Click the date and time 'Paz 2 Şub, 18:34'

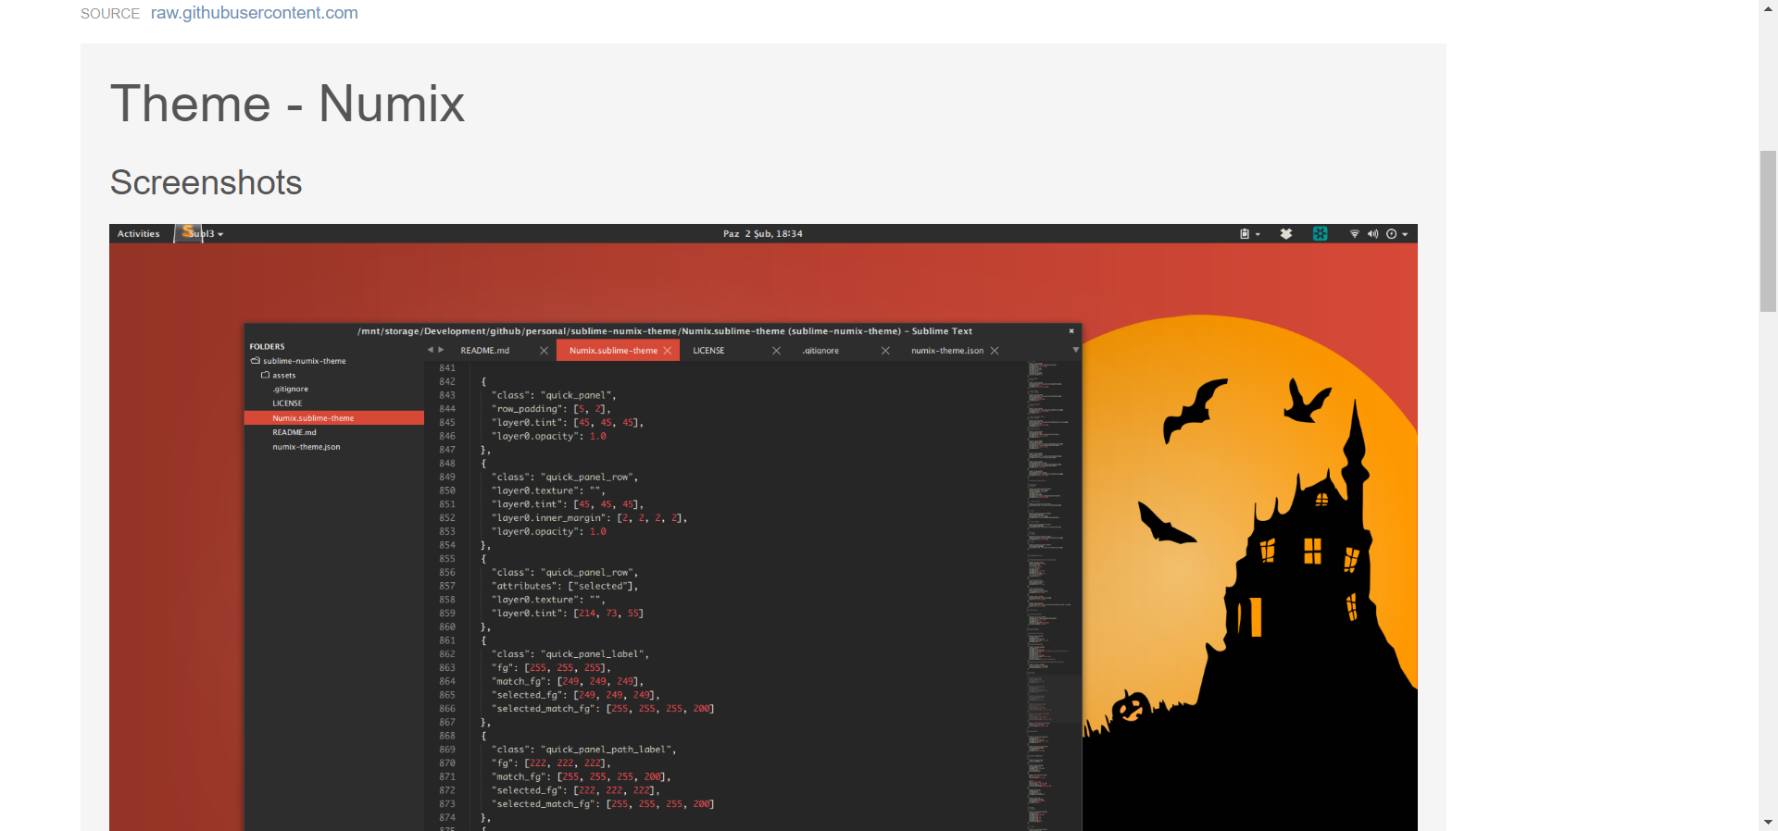click(763, 234)
